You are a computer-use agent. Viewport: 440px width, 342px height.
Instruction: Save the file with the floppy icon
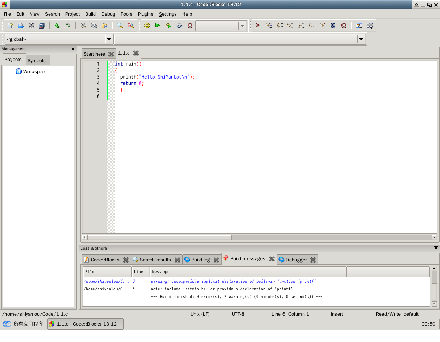coord(31,26)
